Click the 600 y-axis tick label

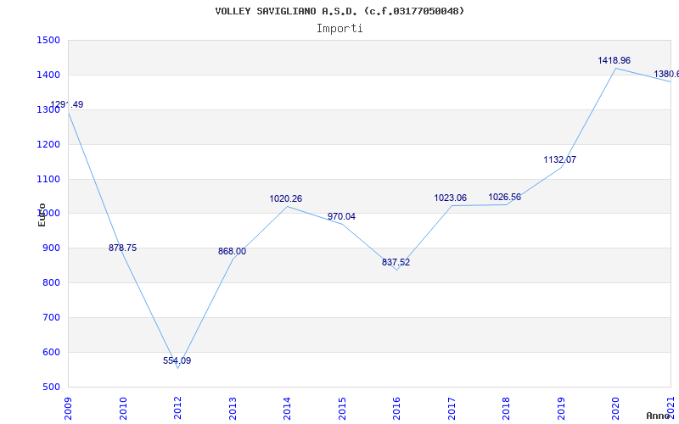51,353
